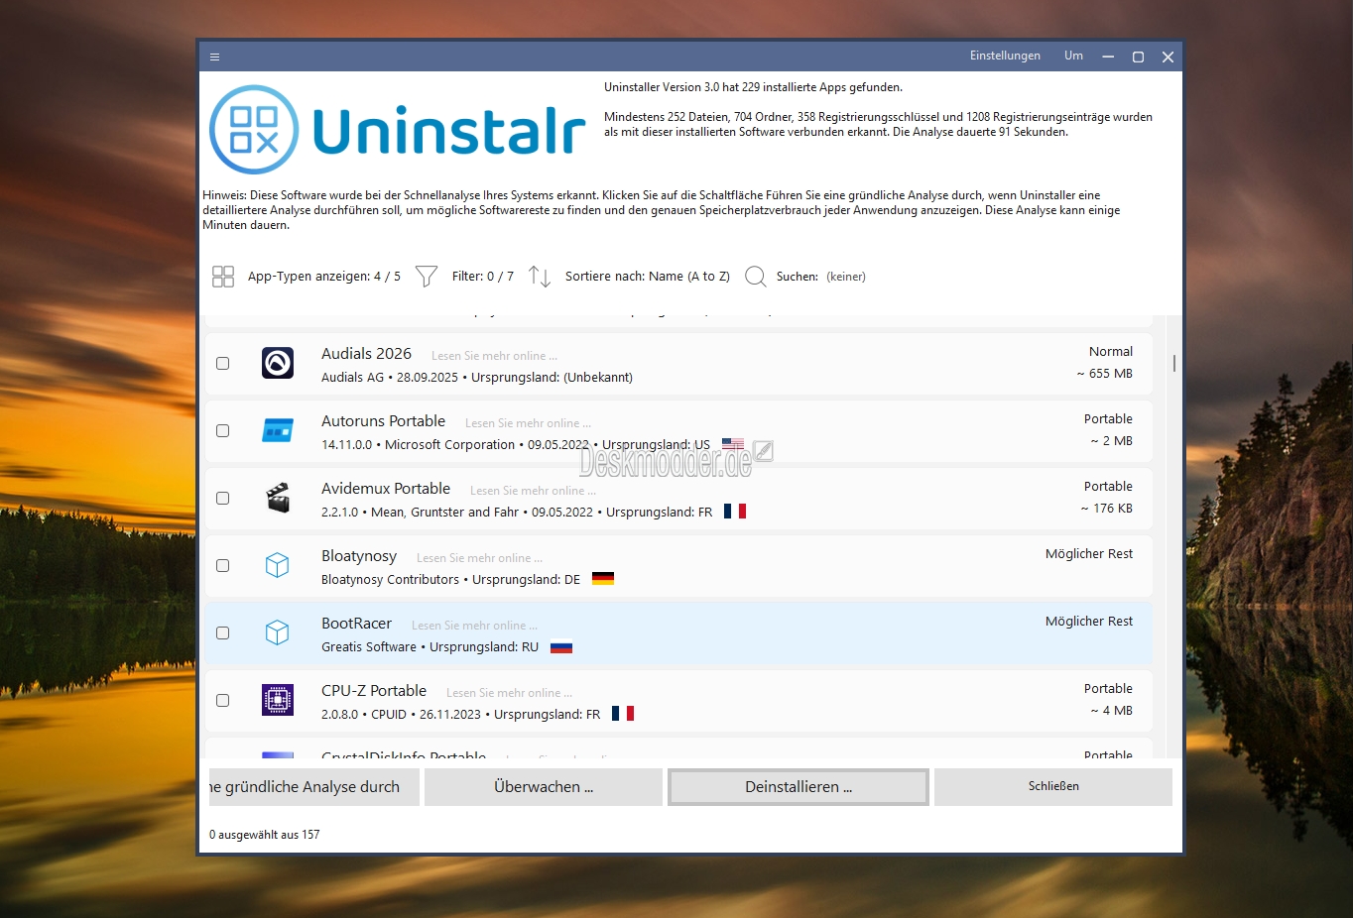The width and height of the screenshot is (1353, 918).
Task: Select the BootRacer checkbox
Action: (223, 633)
